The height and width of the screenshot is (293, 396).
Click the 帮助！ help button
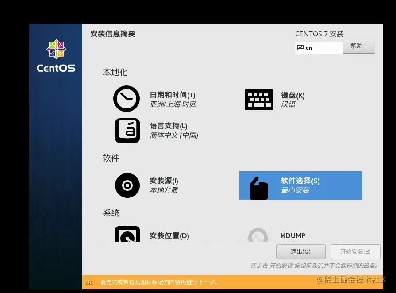point(359,46)
